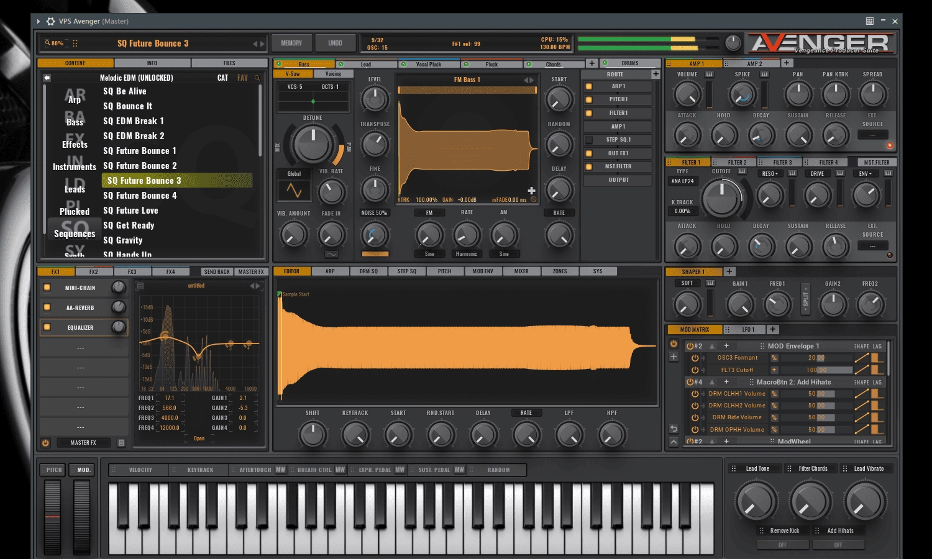Select preset SQ Future Love

tap(130, 211)
